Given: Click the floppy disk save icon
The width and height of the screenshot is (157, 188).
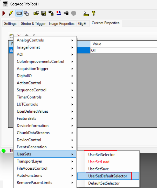Looking at the screenshot, I should (44, 13).
